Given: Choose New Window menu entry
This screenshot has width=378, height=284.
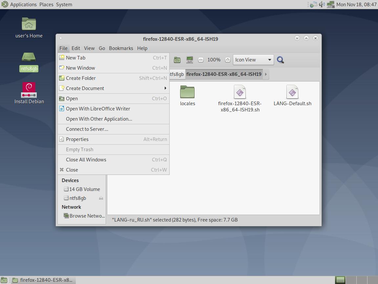Looking at the screenshot, I should coord(114,68).
